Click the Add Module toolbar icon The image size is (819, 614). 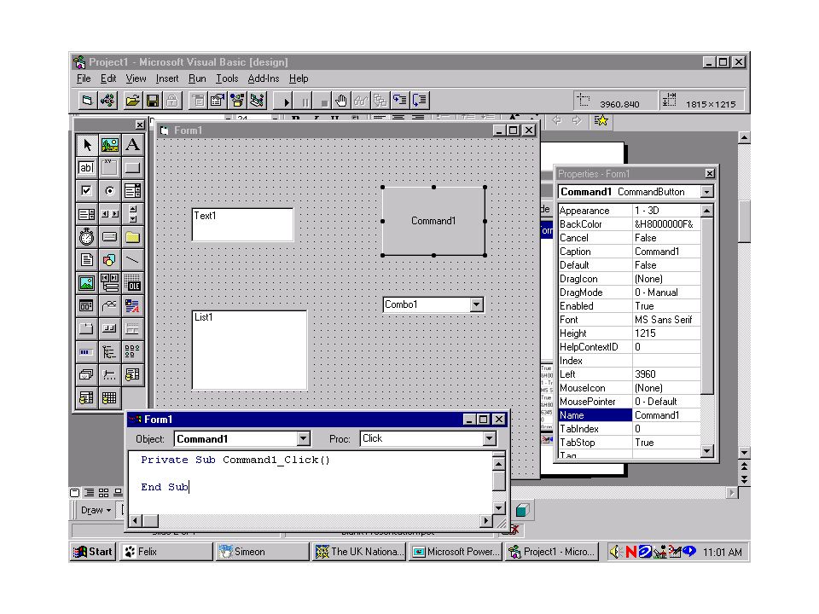click(x=107, y=101)
